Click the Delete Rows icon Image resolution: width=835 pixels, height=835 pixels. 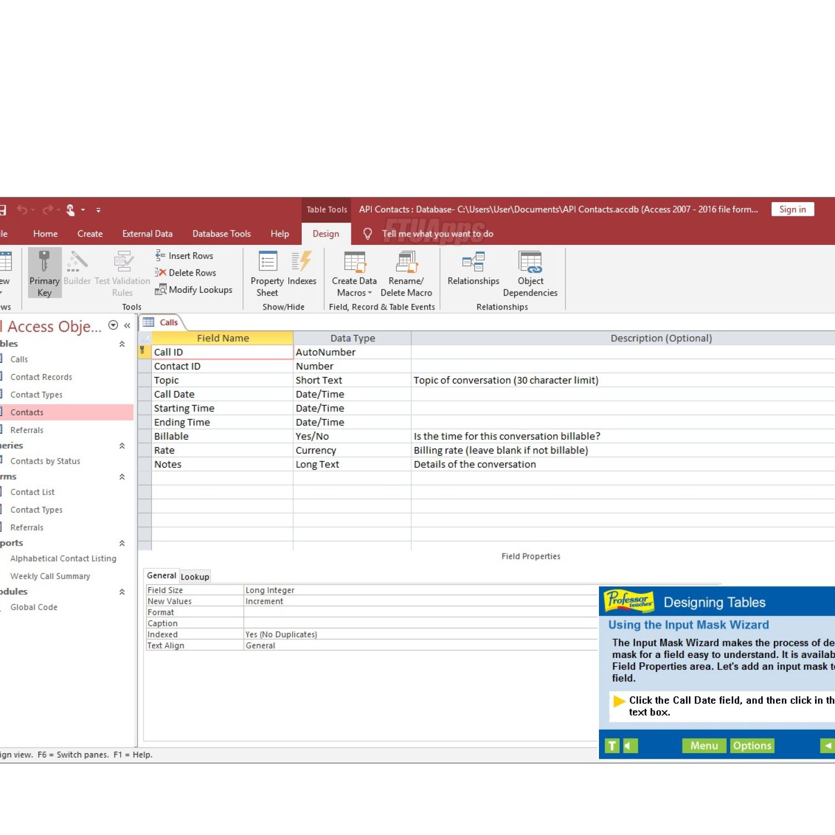click(x=160, y=273)
